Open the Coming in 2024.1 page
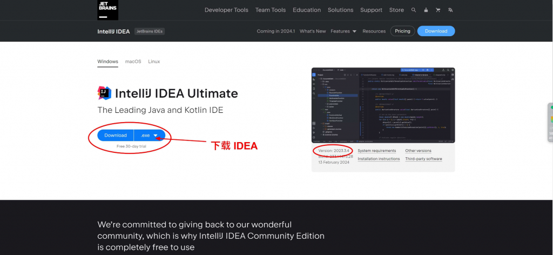553x255 pixels. click(275, 31)
